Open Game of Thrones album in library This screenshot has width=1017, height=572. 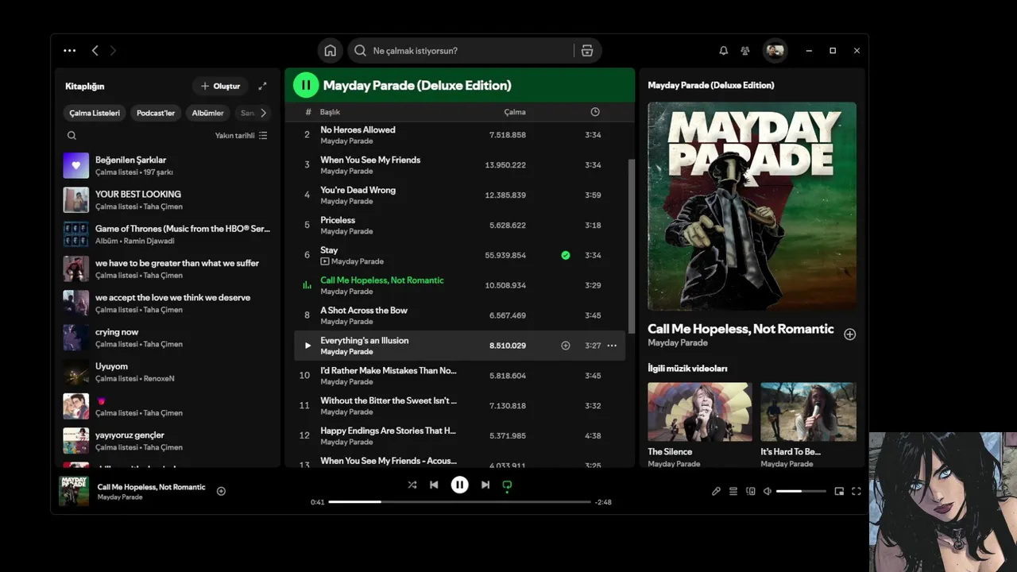tap(168, 234)
